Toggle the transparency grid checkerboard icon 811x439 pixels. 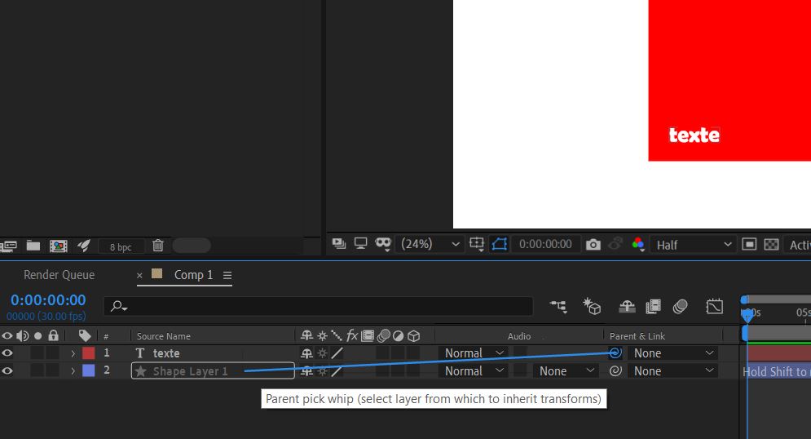771,244
